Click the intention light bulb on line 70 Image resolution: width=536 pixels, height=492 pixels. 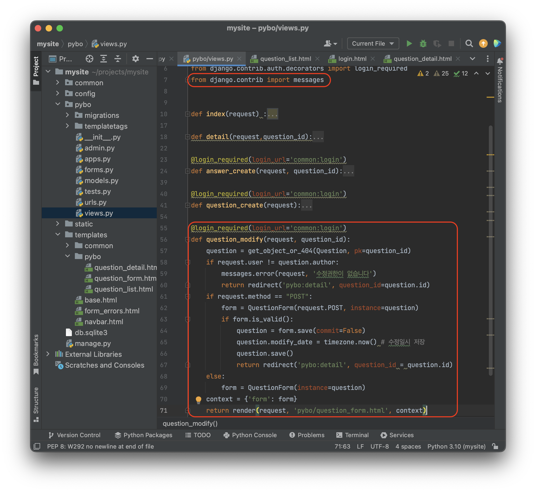198,399
